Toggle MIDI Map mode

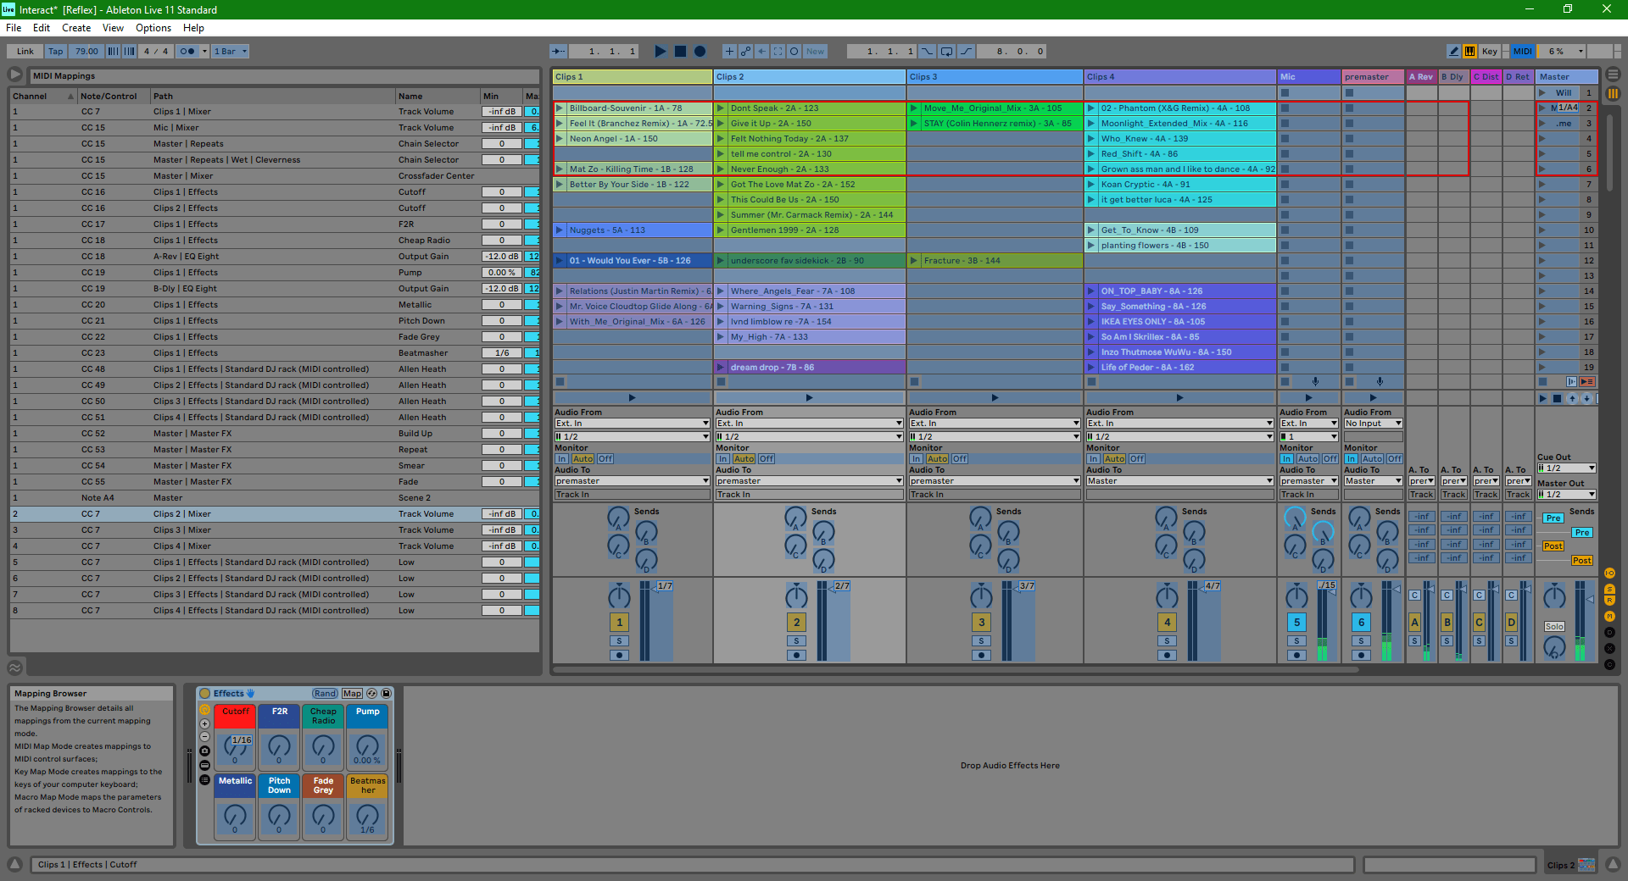pos(1522,51)
